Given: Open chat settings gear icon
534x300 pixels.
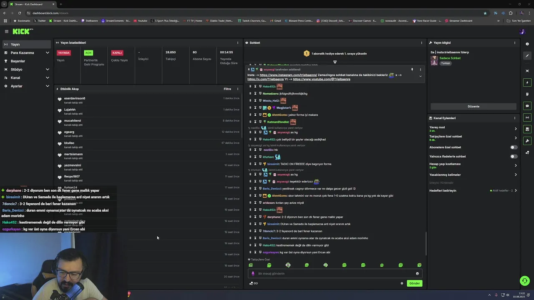Looking at the screenshot, I should tap(402, 283).
